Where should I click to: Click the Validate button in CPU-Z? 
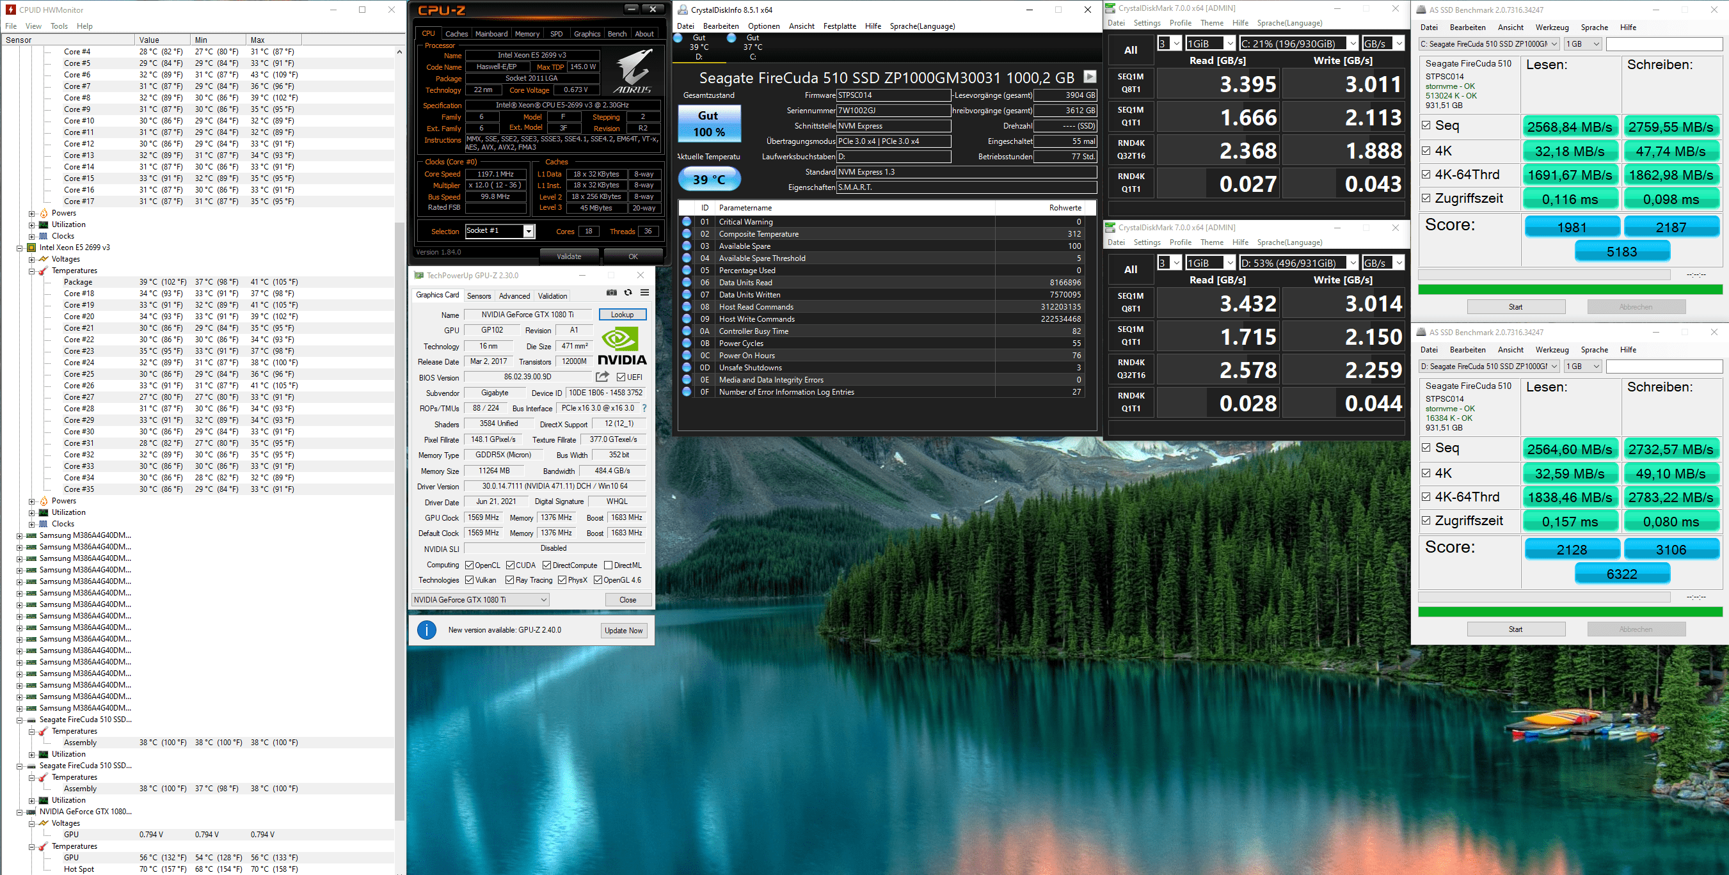(569, 256)
